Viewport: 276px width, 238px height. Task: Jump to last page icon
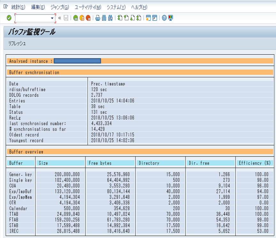tap(139, 18)
